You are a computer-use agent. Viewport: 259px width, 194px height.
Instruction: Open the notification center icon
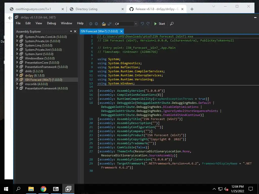coord(251,189)
